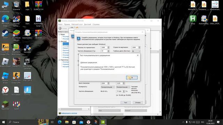Screen dimensions: 223x125
Task: Open the Рабочий стол menu
Action: point(77,24)
